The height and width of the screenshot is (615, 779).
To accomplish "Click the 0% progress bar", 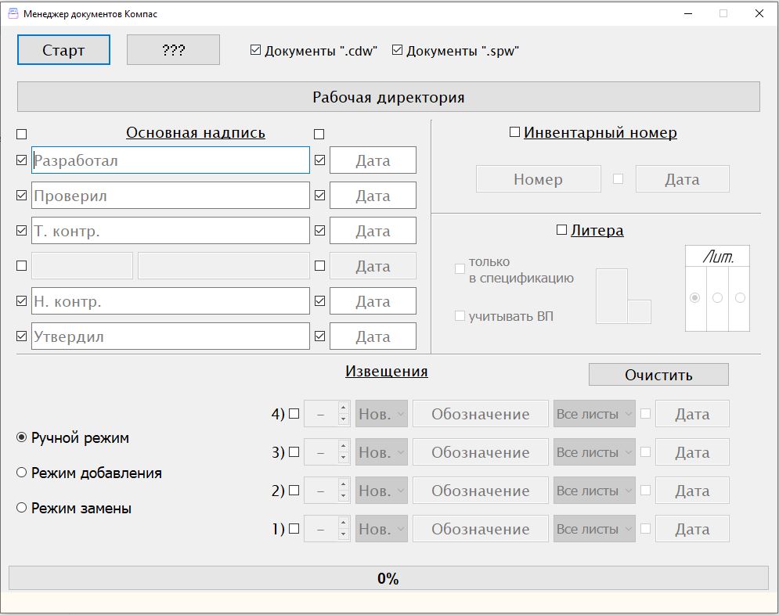I will click(388, 577).
